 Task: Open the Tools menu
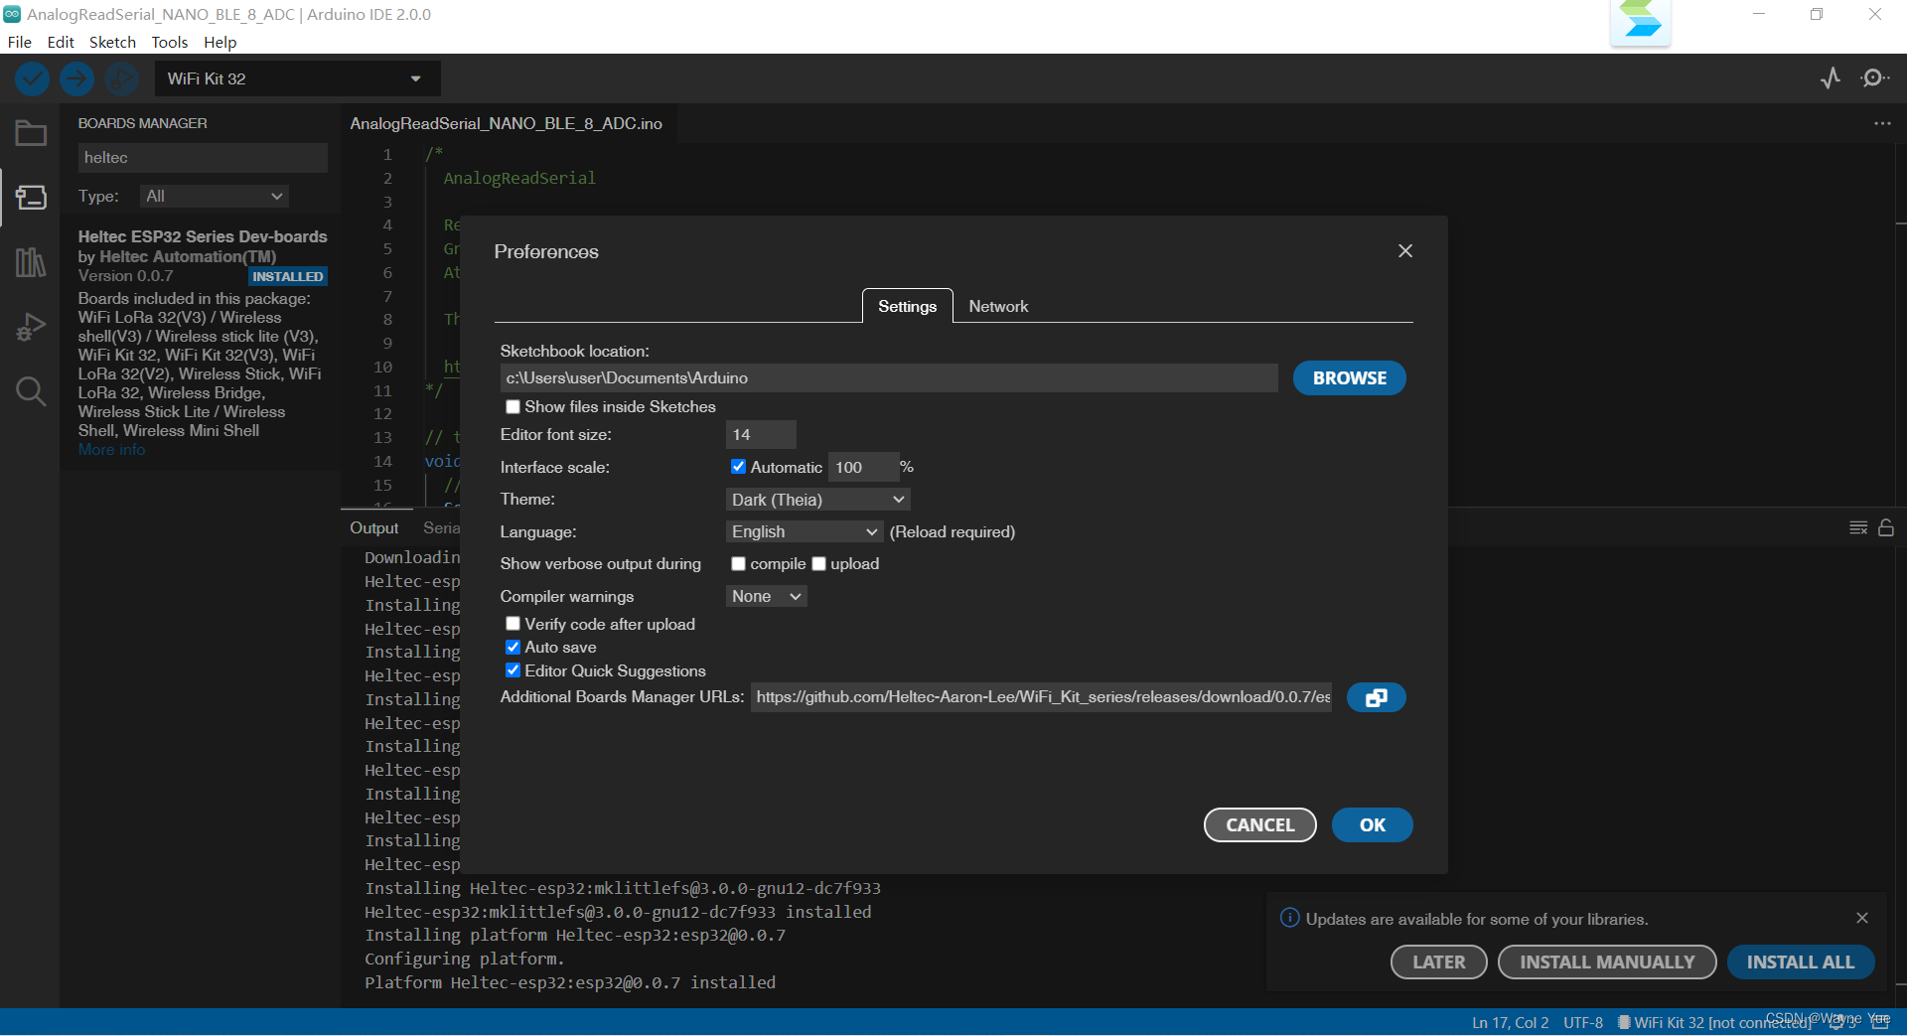point(169,42)
